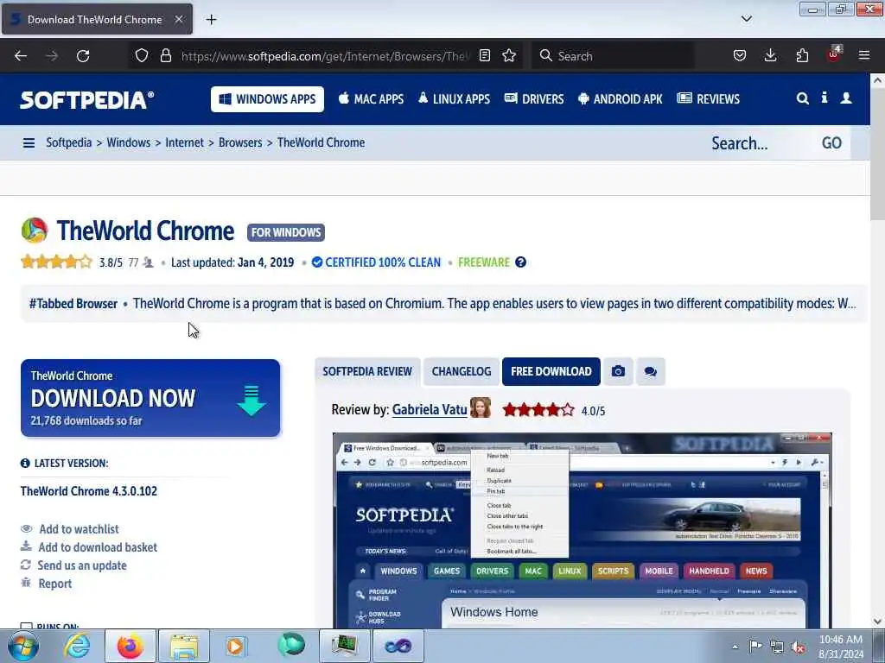
Task: Open the File Explorer taskbar icon
Action: [184, 646]
